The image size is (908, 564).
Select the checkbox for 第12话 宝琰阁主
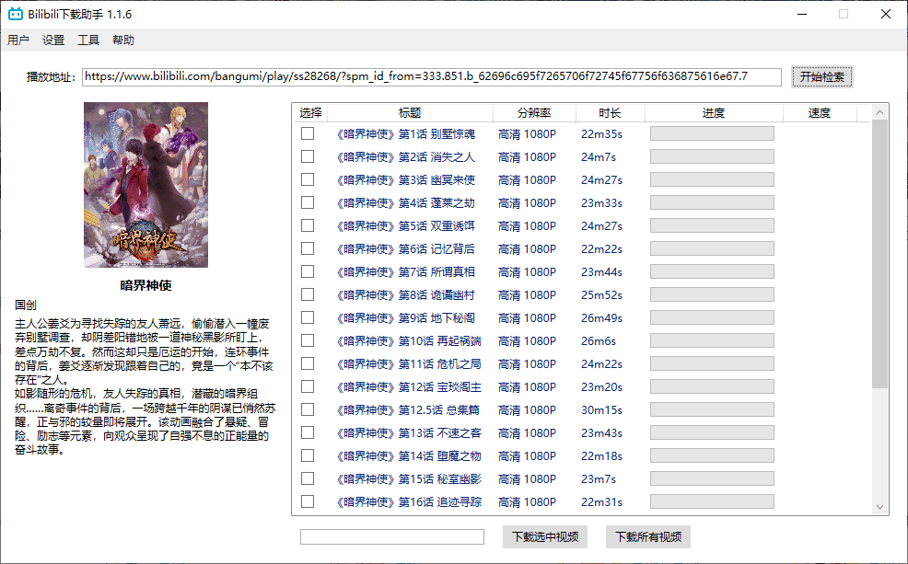308,386
